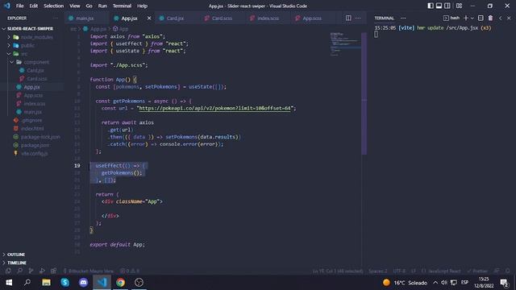Click the Kill Terminal trash icon
The image size is (516, 290).
[x=490, y=18]
